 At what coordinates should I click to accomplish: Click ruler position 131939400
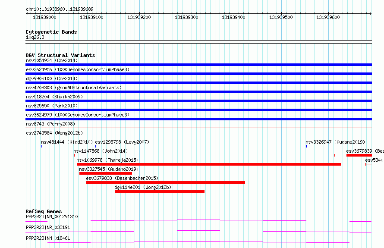point(233,17)
